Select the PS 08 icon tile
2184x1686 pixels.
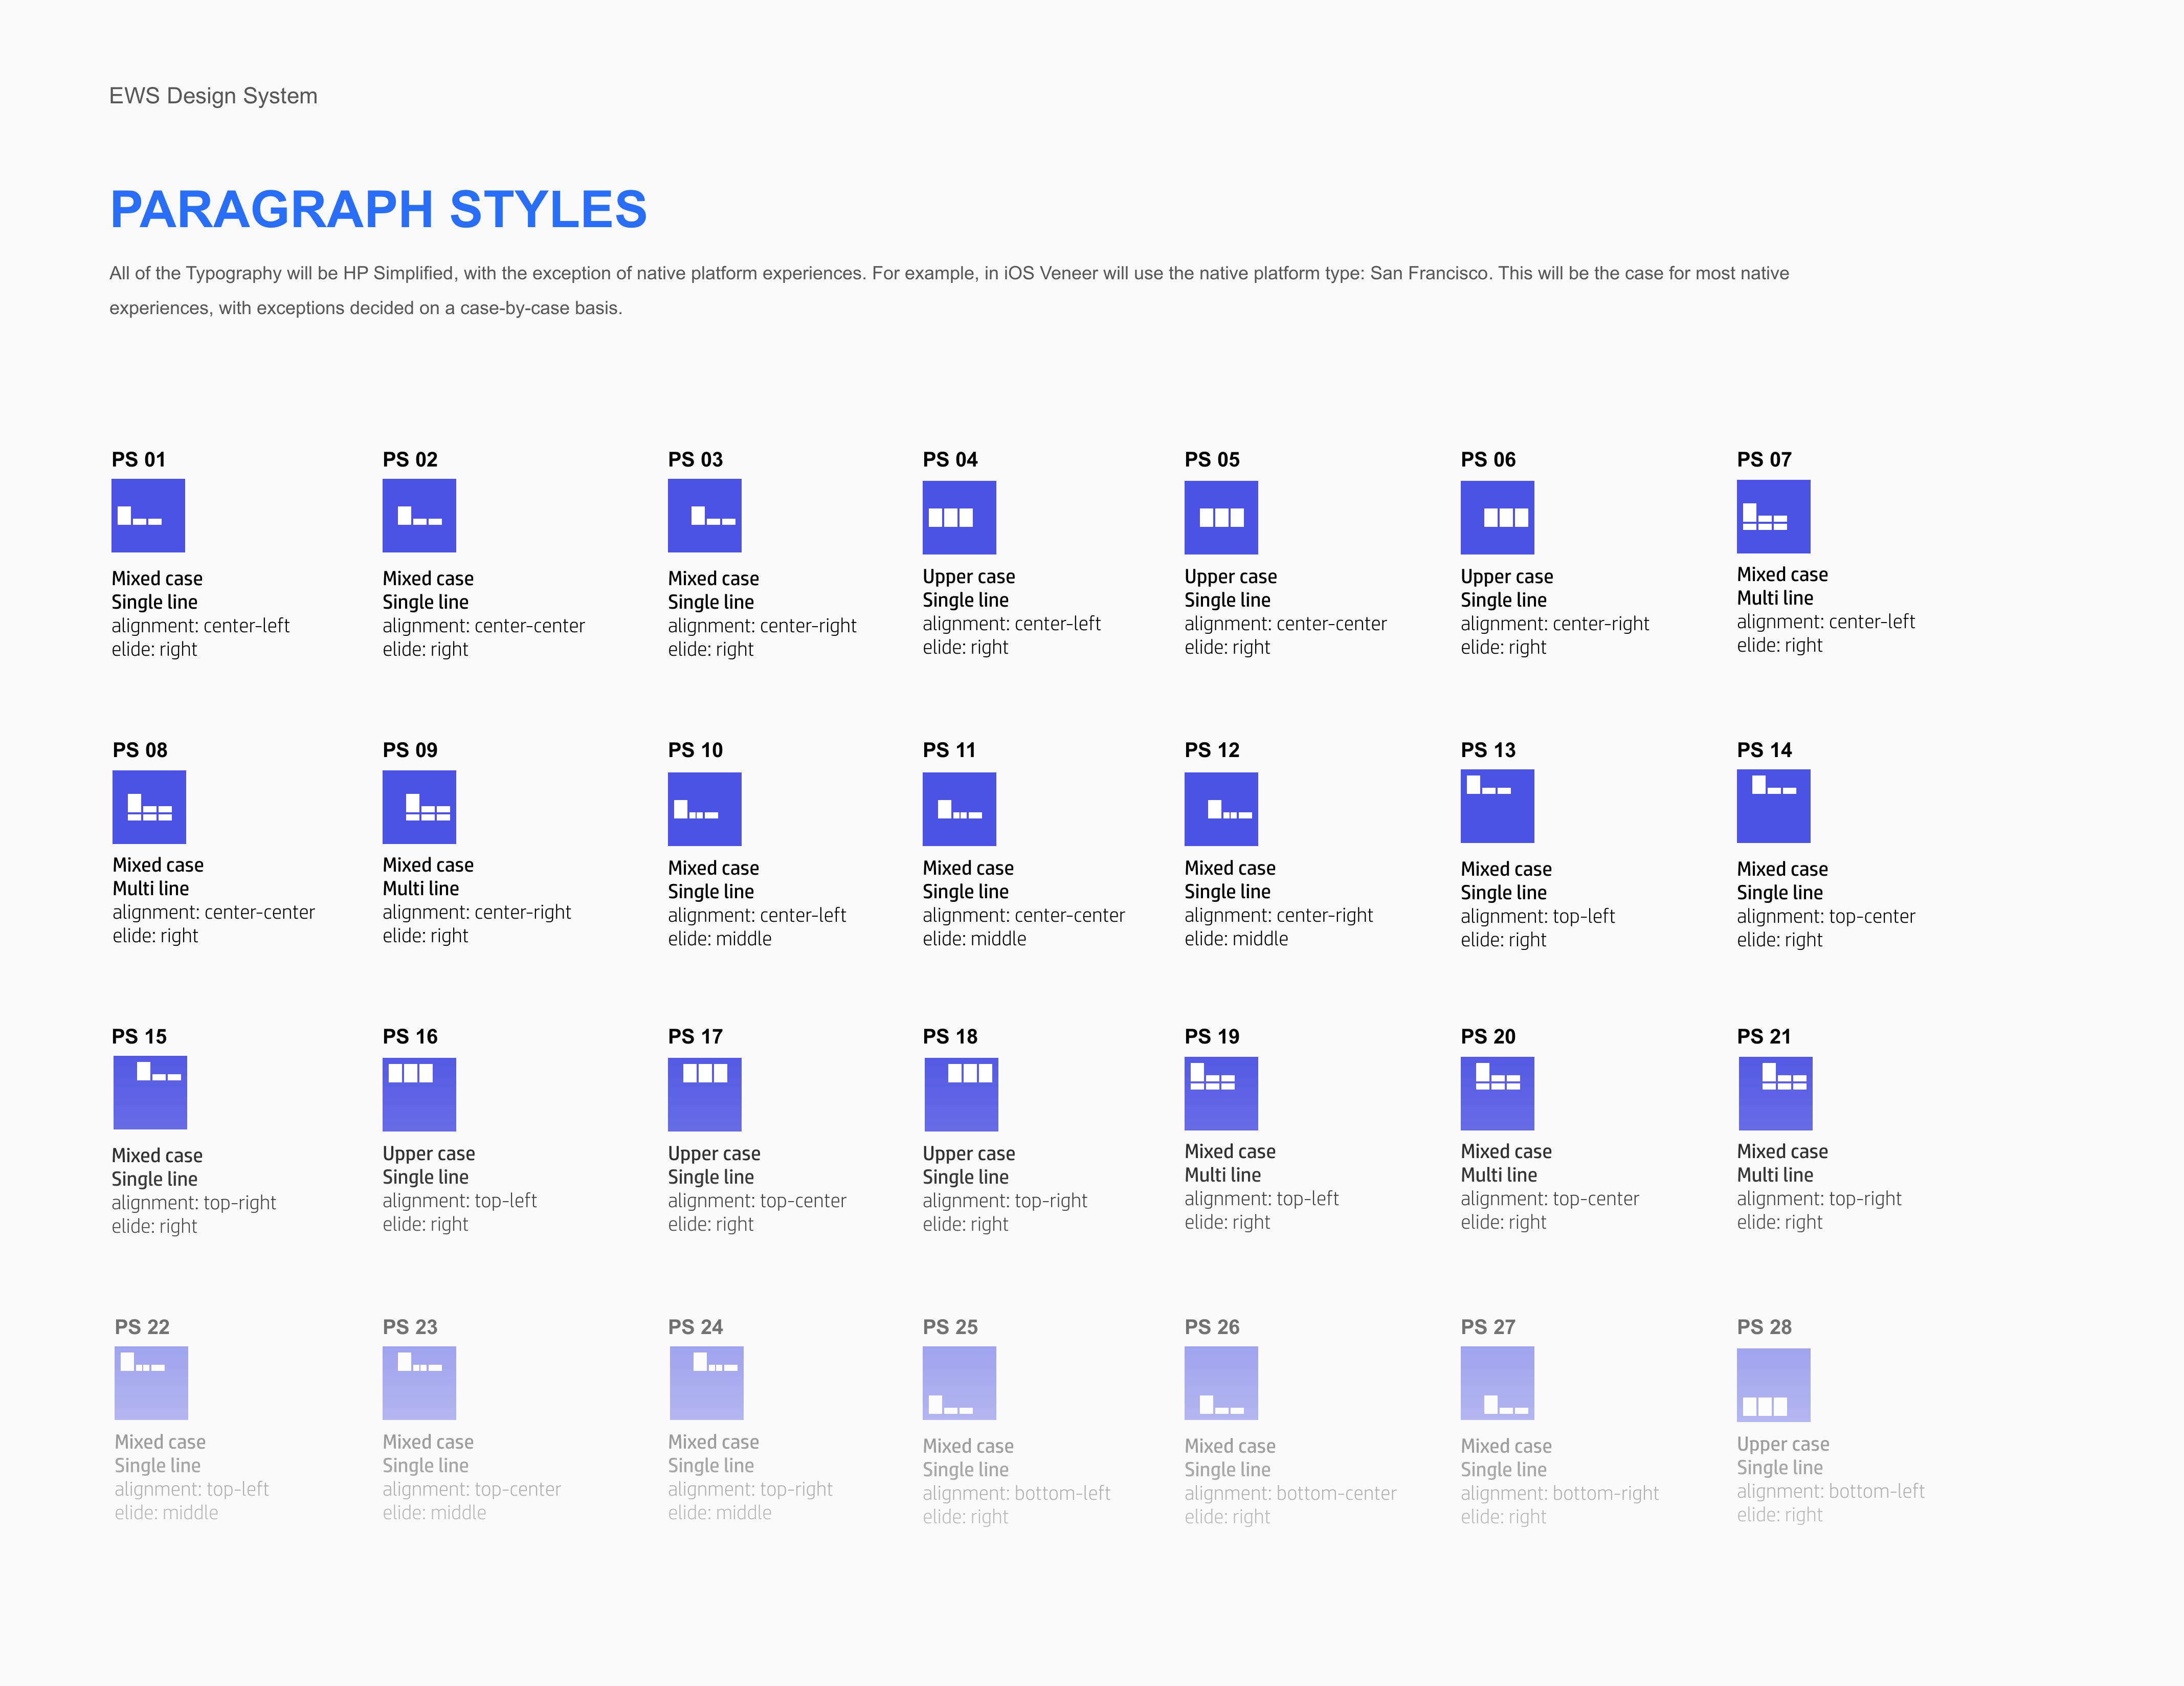tap(149, 807)
